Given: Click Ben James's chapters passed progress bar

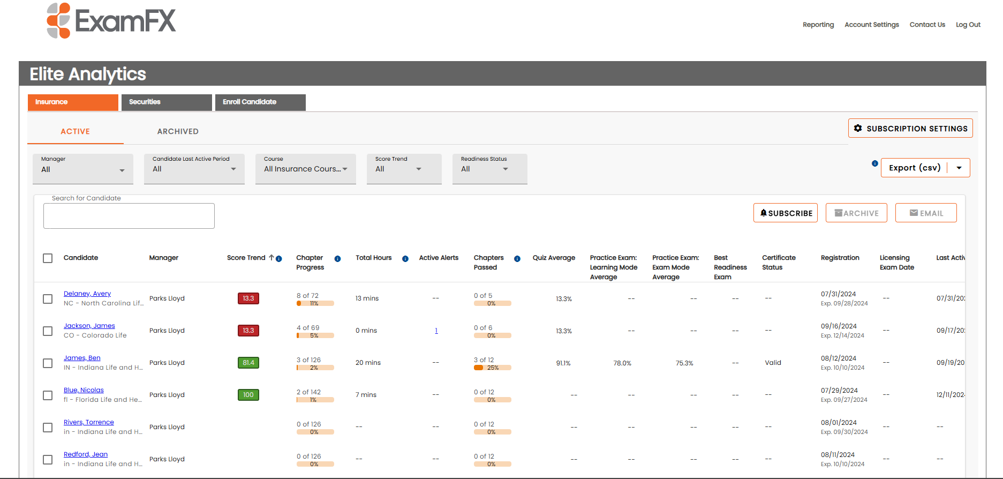Looking at the screenshot, I should (x=492, y=368).
